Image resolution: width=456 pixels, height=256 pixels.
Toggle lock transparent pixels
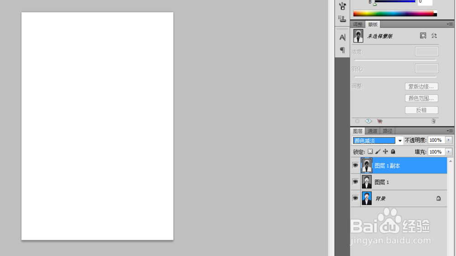click(x=370, y=151)
